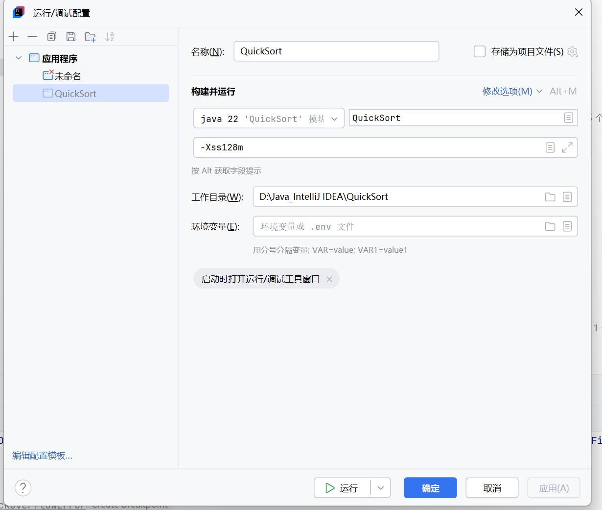Open help with question mark button
This screenshot has height=510, width=602.
(x=23, y=487)
